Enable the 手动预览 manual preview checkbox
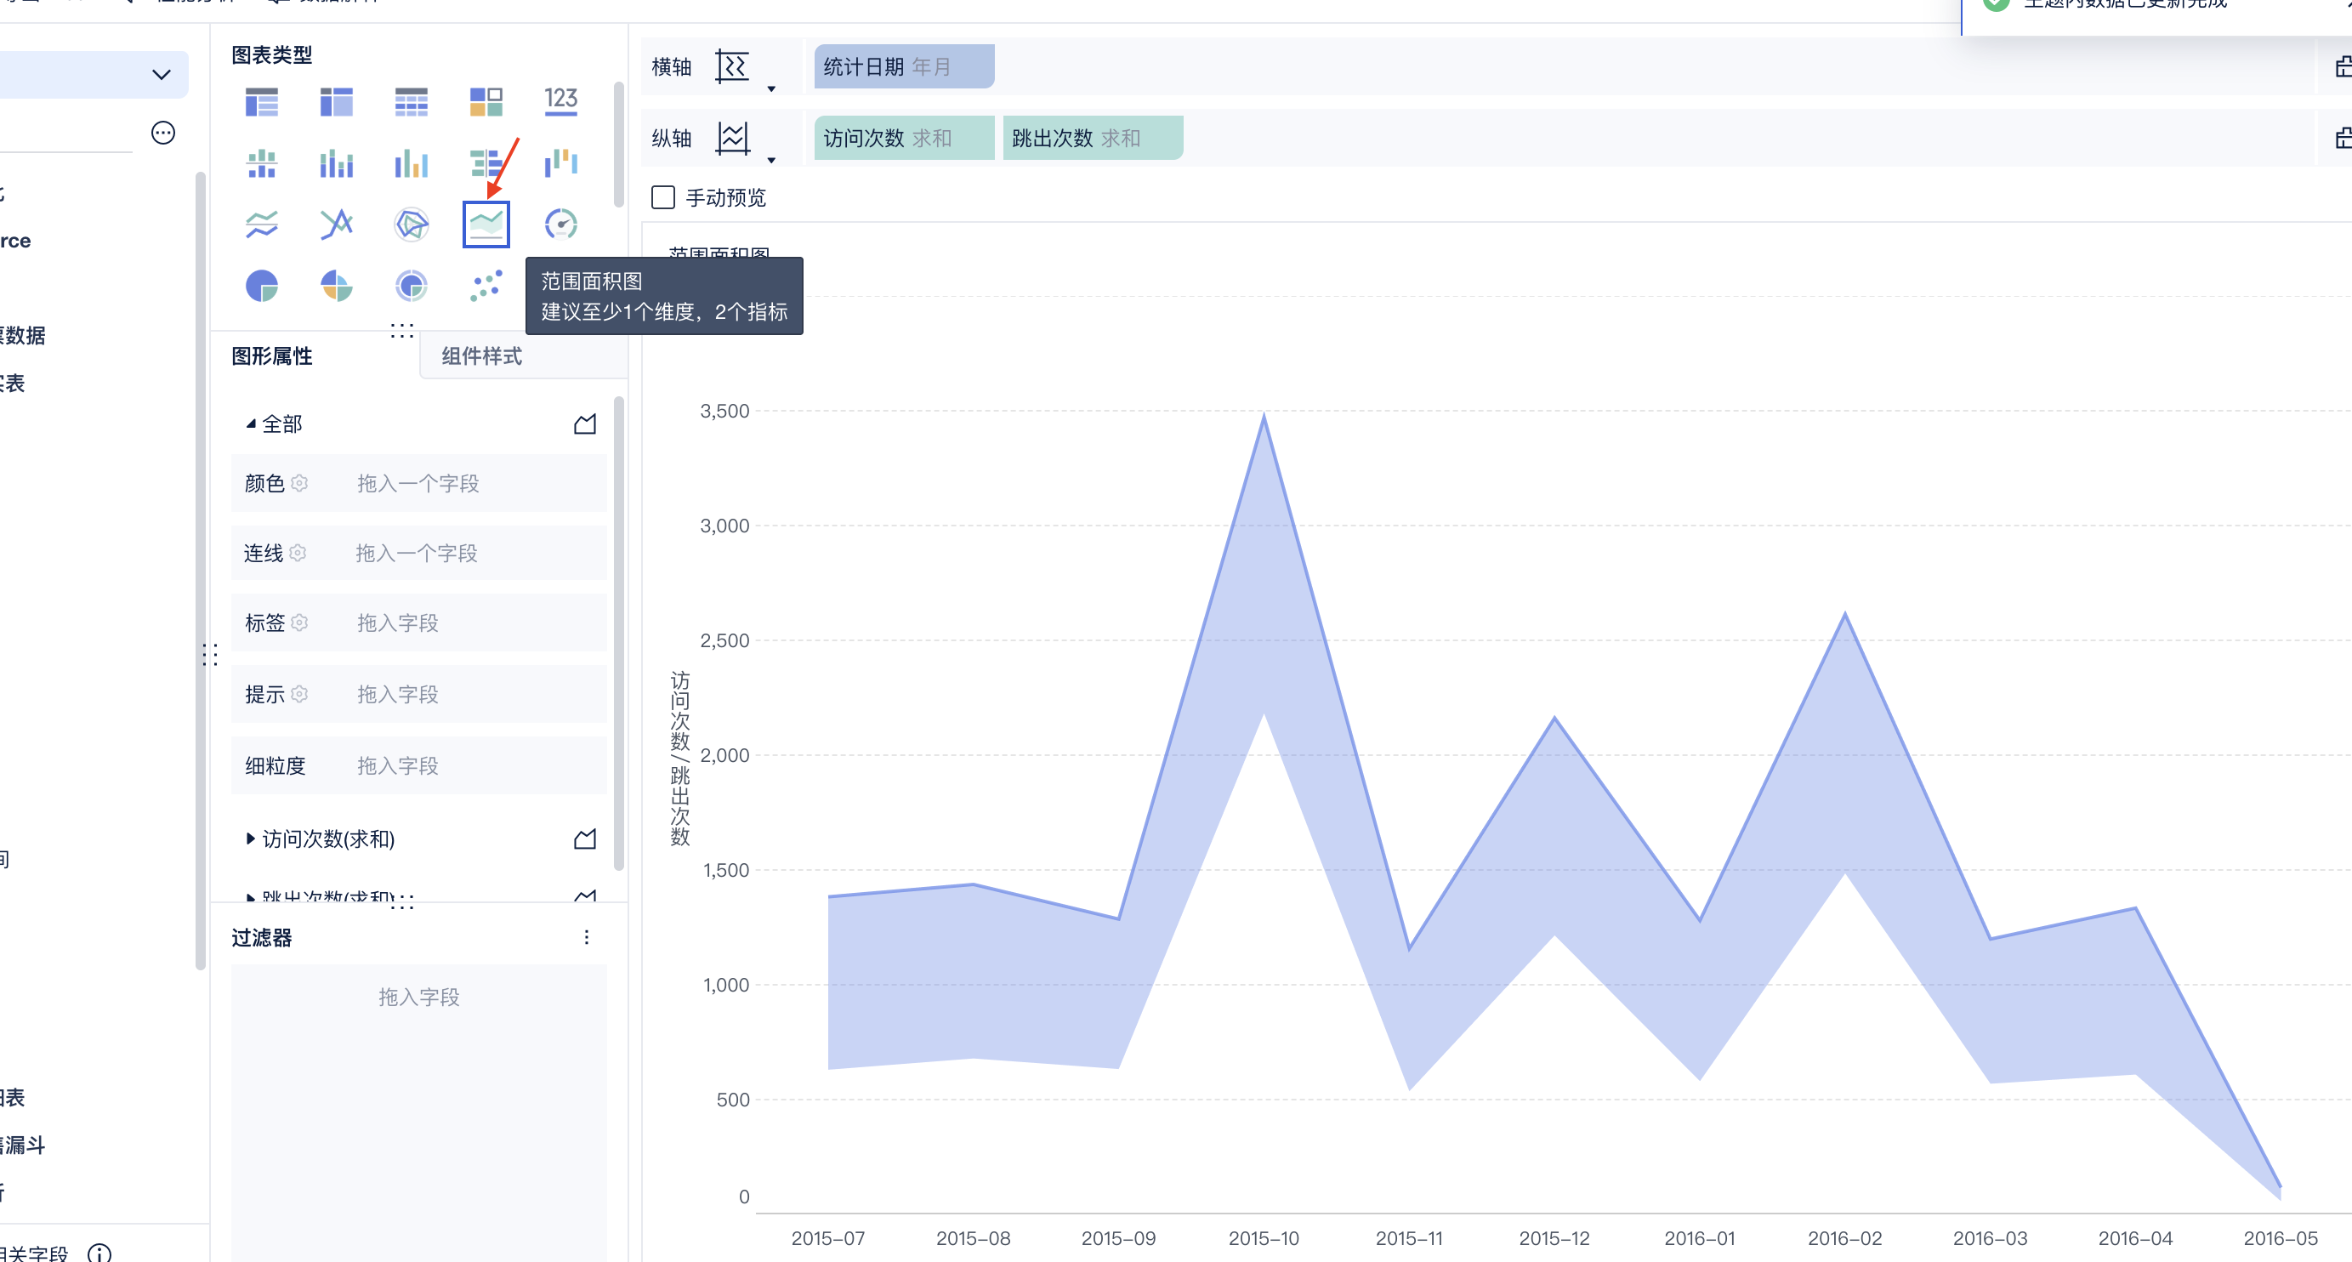 coord(663,197)
